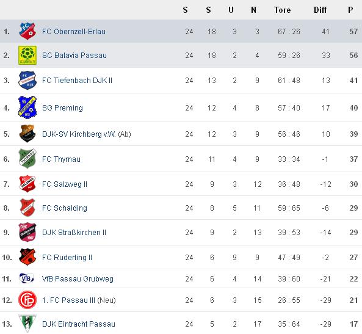
Task: Click the SG Preming blue crest
Action: pos(27,107)
